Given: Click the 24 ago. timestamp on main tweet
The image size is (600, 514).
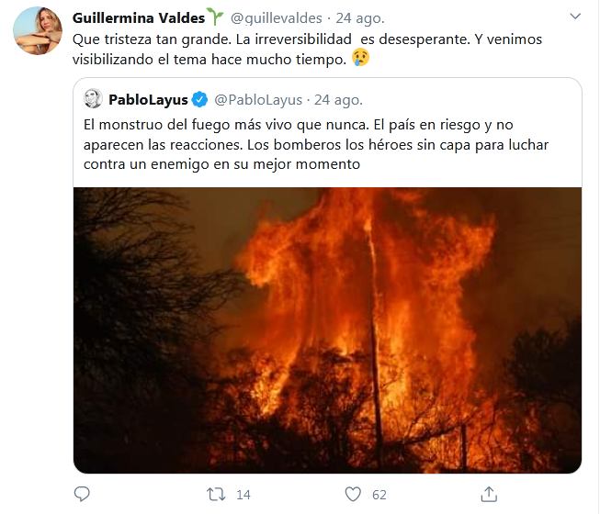Looking at the screenshot, I should point(360,18).
